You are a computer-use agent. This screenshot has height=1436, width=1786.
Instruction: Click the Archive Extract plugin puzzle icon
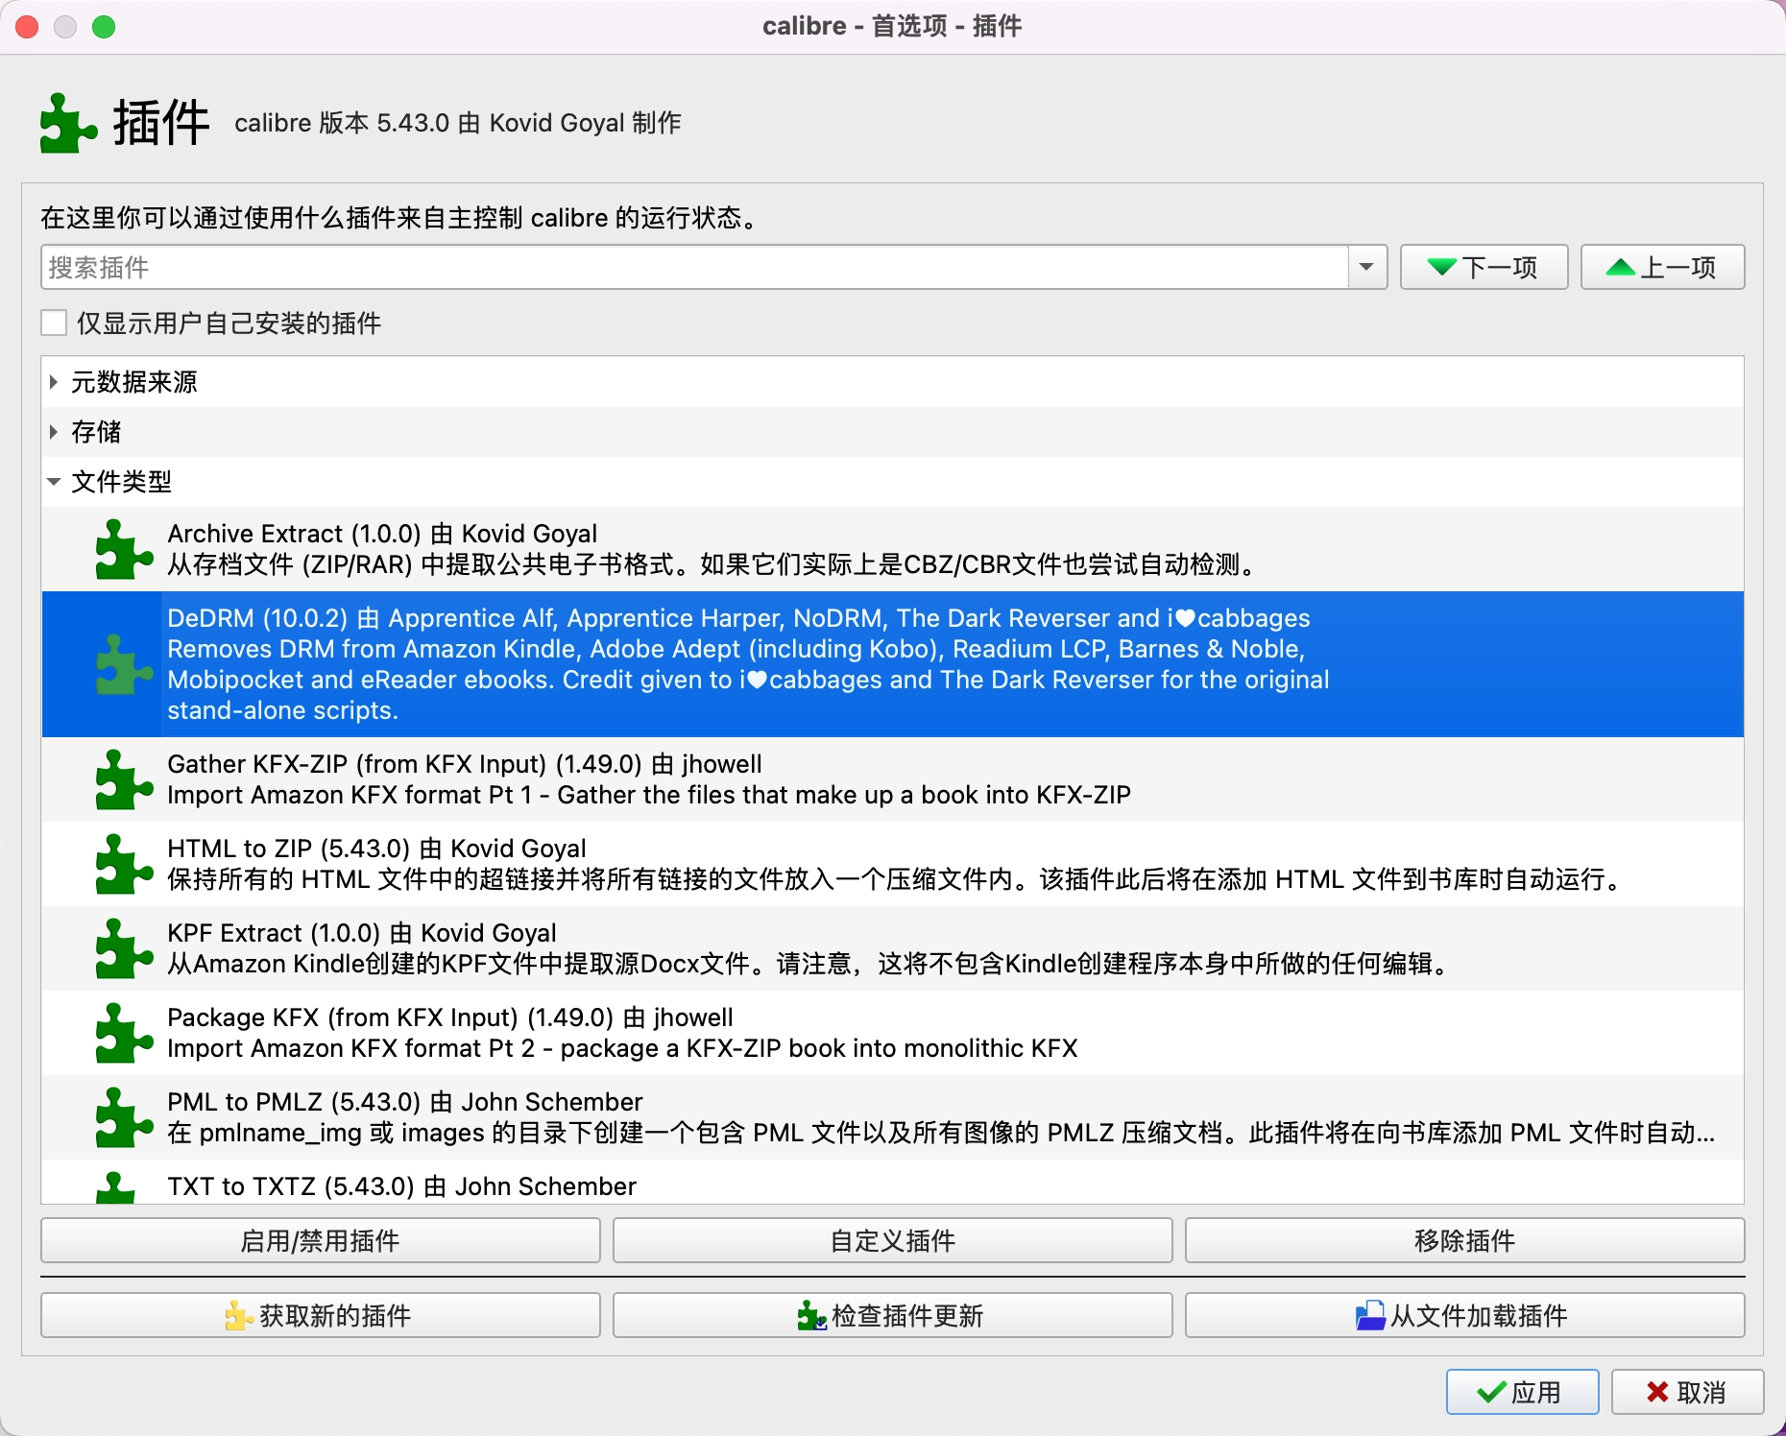pos(124,549)
